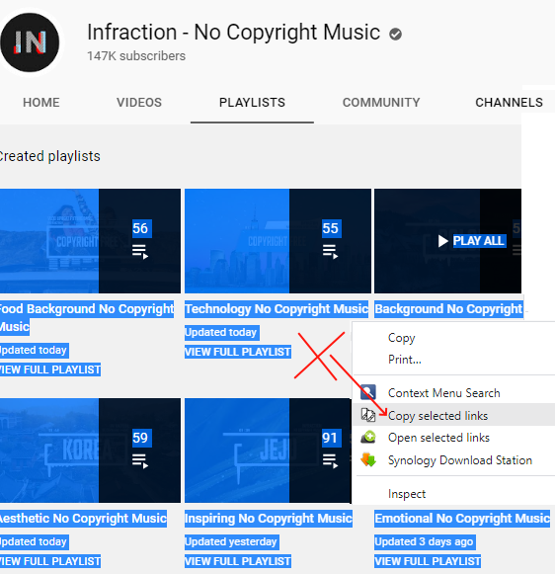Click the Created playlists heading

[49, 156]
